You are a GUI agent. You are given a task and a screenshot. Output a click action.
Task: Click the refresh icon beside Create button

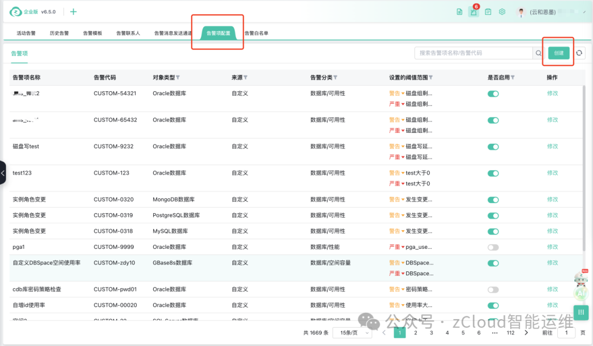pos(579,53)
